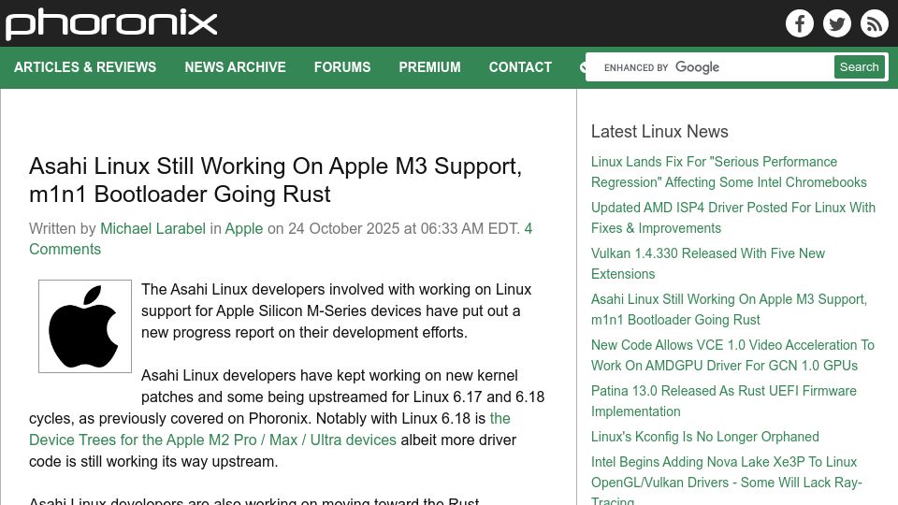This screenshot has height=505, width=898.
Task: Open Articles & Reviews menu
Action: click(85, 67)
